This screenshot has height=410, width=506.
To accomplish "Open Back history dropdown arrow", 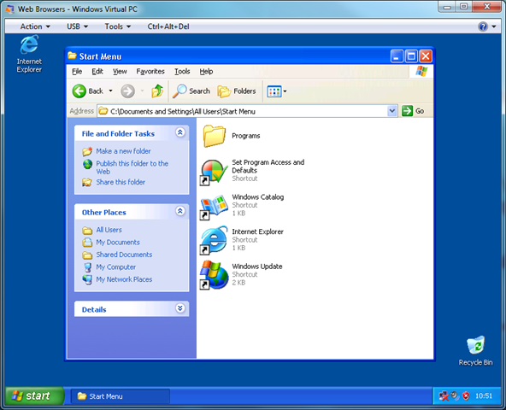I will pyautogui.click(x=111, y=91).
